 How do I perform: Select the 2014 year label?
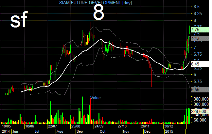point(6,131)
